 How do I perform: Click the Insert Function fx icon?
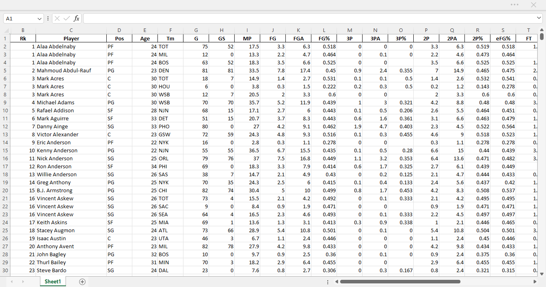coord(76,18)
